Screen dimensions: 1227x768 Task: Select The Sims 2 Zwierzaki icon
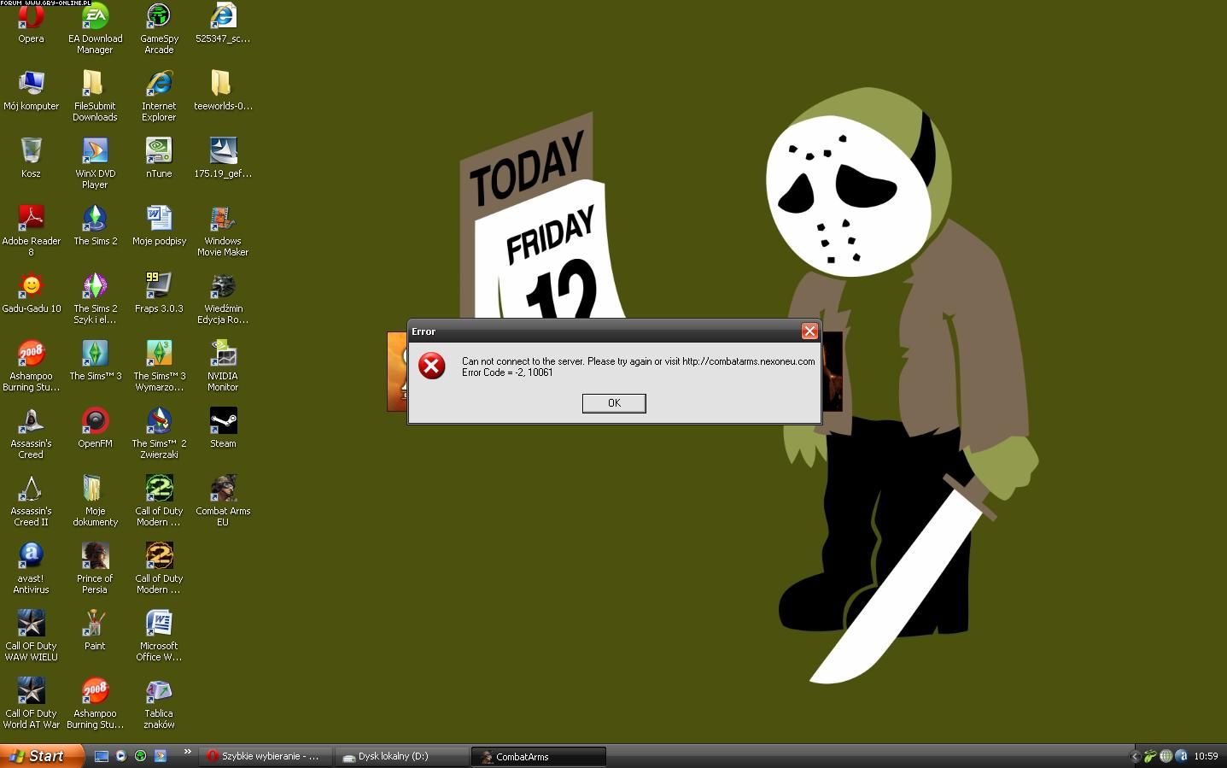click(159, 433)
